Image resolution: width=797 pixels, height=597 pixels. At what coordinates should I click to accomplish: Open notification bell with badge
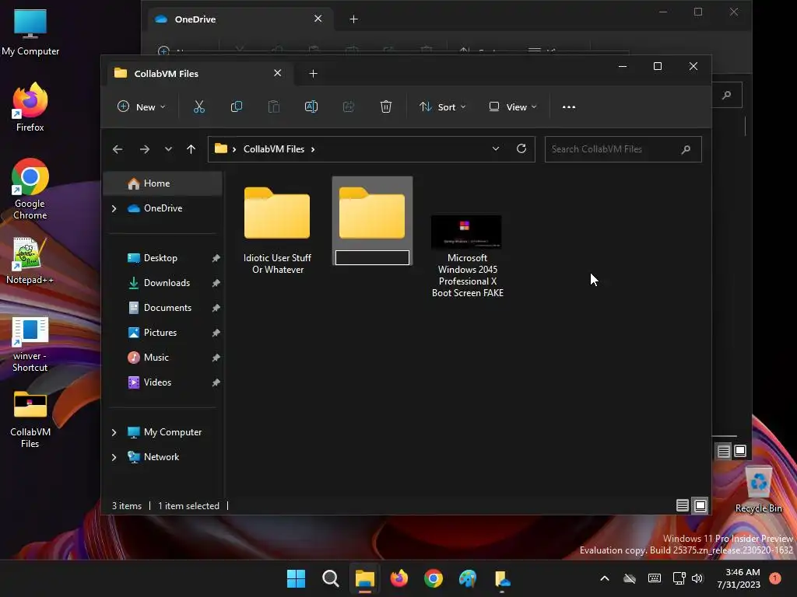click(x=775, y=578)
